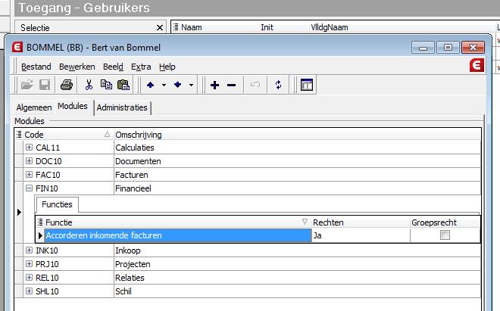Print using the printer icon
Screen dimensions: 500x311
tap(67, 85)
